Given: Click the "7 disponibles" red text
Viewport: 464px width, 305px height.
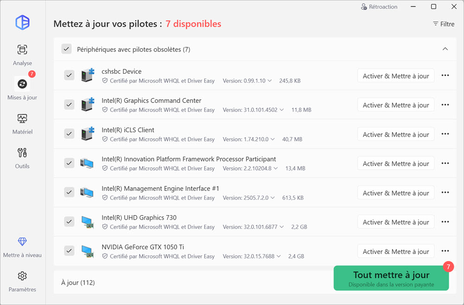Looking at the screenshot, I should (193, 24).
